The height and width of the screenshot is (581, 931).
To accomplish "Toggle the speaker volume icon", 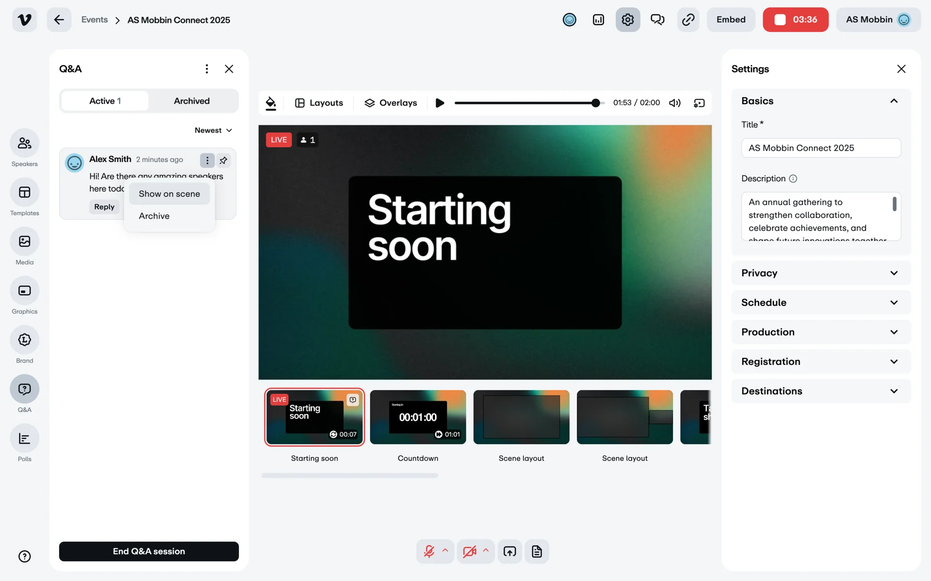I will click(674, 103).
